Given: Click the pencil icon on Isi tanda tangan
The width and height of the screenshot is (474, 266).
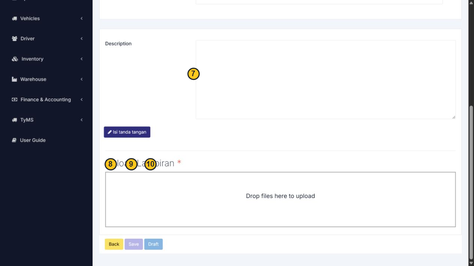Looking at the screenshot, I should (110, 132).
